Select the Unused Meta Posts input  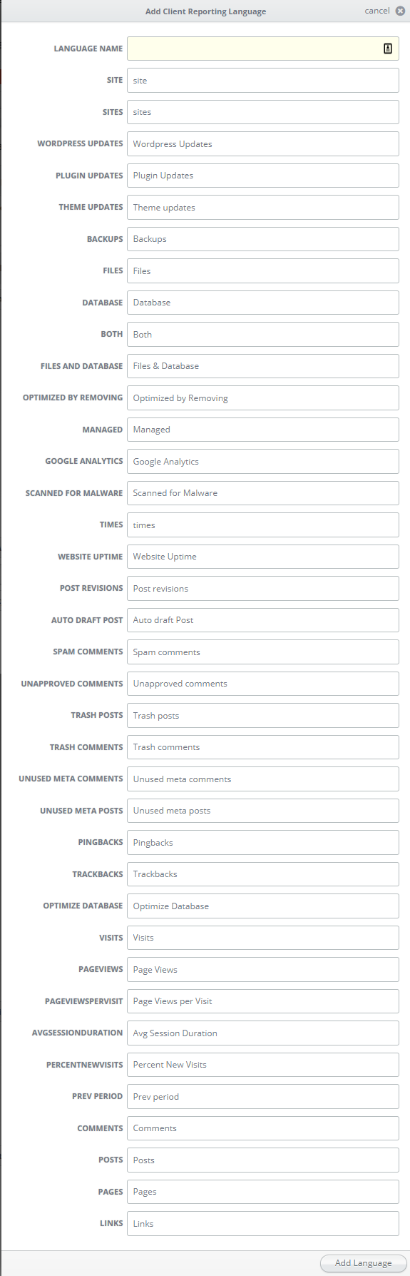coord(263,811)
